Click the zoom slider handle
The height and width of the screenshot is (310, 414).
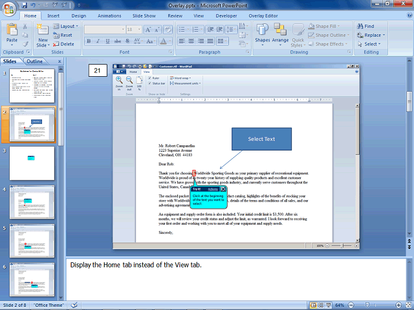[367, 305]
